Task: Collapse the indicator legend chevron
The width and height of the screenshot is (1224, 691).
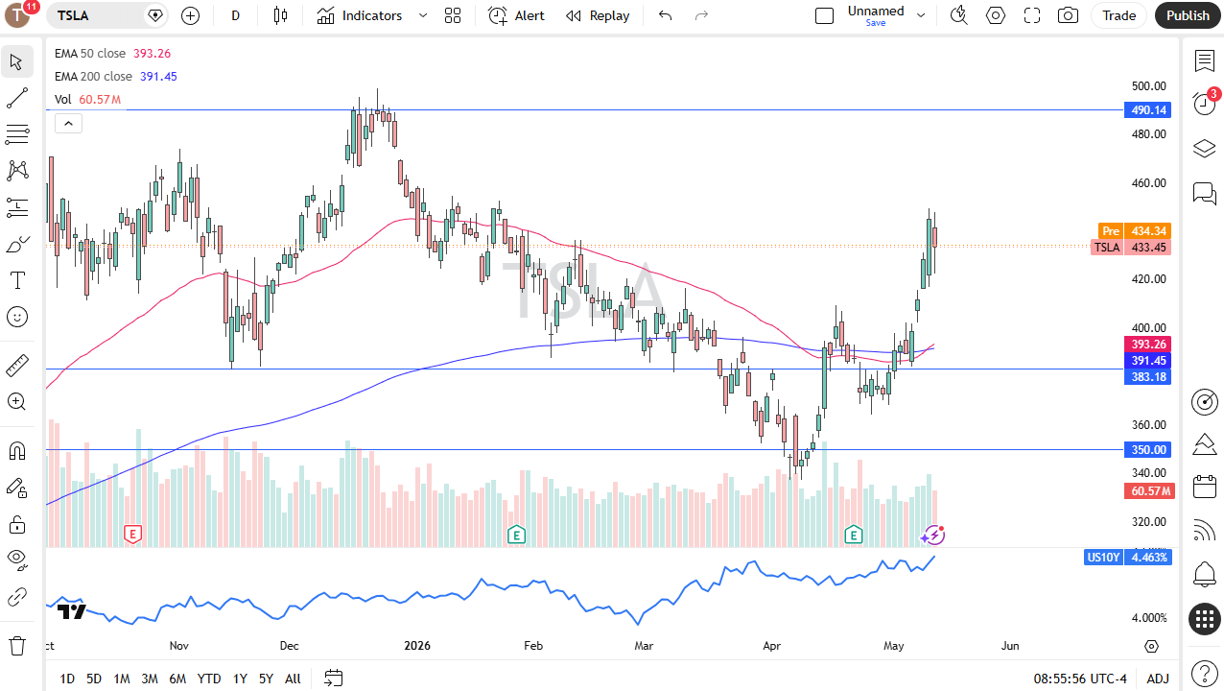Action: 68,123
